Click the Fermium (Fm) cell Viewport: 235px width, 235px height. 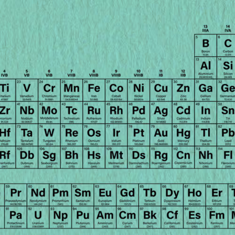217,217
